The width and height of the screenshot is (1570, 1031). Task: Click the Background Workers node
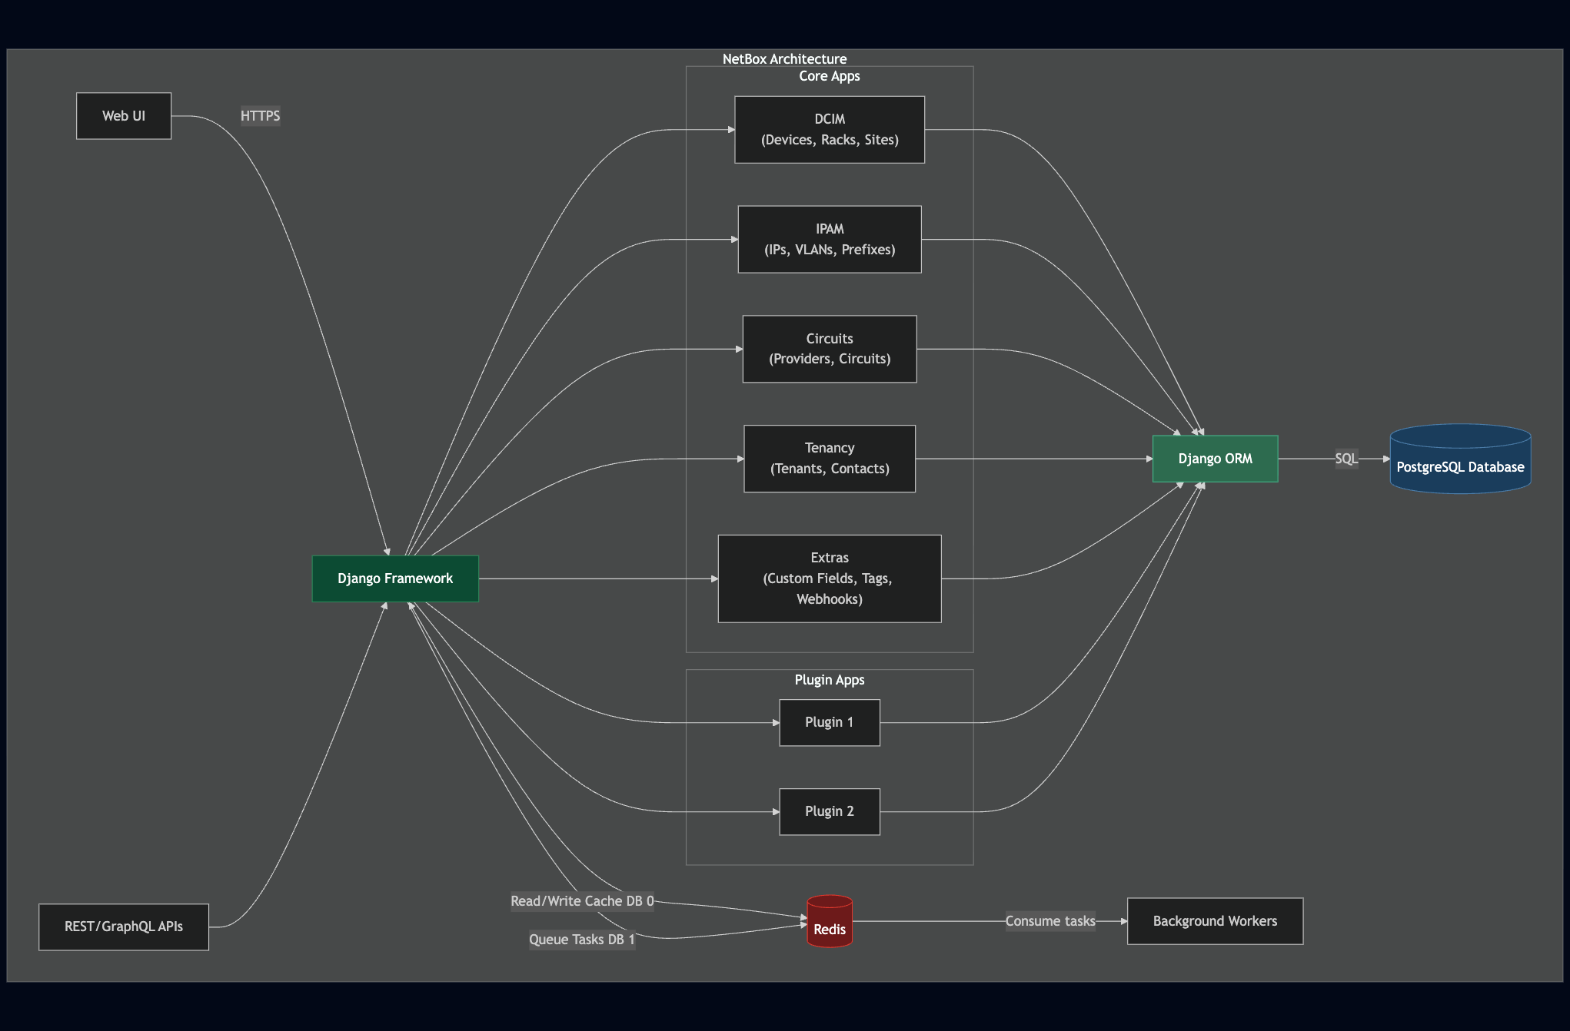pyautogui.click(x=1215, y=921)
